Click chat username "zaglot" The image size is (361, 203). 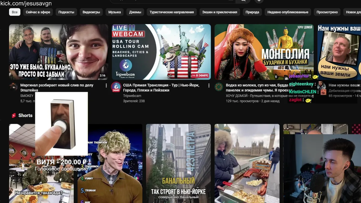295,100
